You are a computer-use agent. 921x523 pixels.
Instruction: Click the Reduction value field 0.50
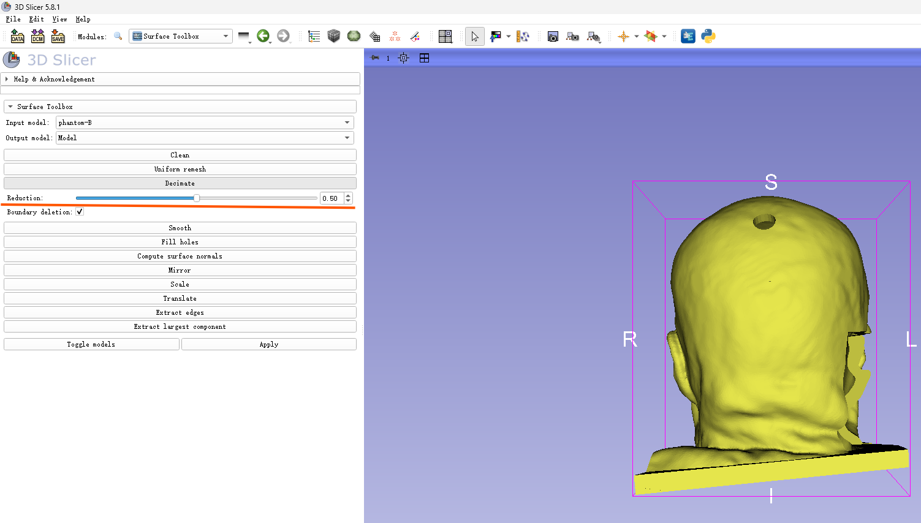332,198
